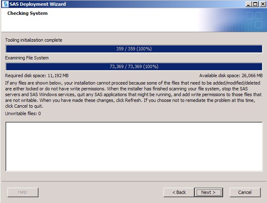
Task: Minimize the SAS Deployment Wizard window
Action: [x=249, y=4]
